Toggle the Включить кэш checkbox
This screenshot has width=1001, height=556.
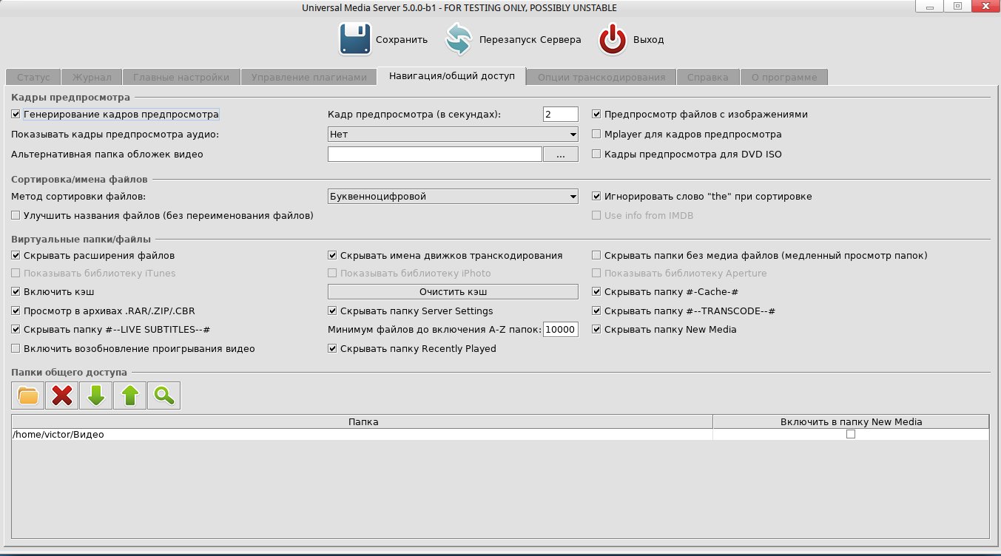click(x=16, y=292)
